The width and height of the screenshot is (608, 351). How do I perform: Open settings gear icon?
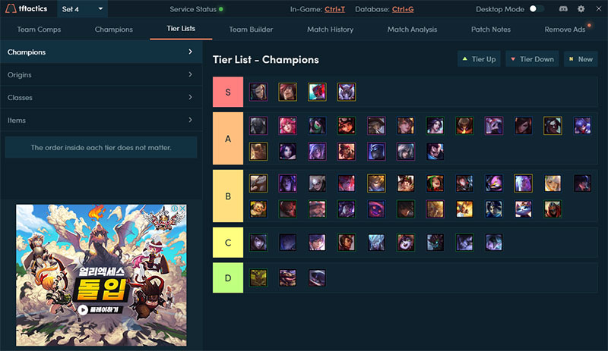[x=581, y=8]
